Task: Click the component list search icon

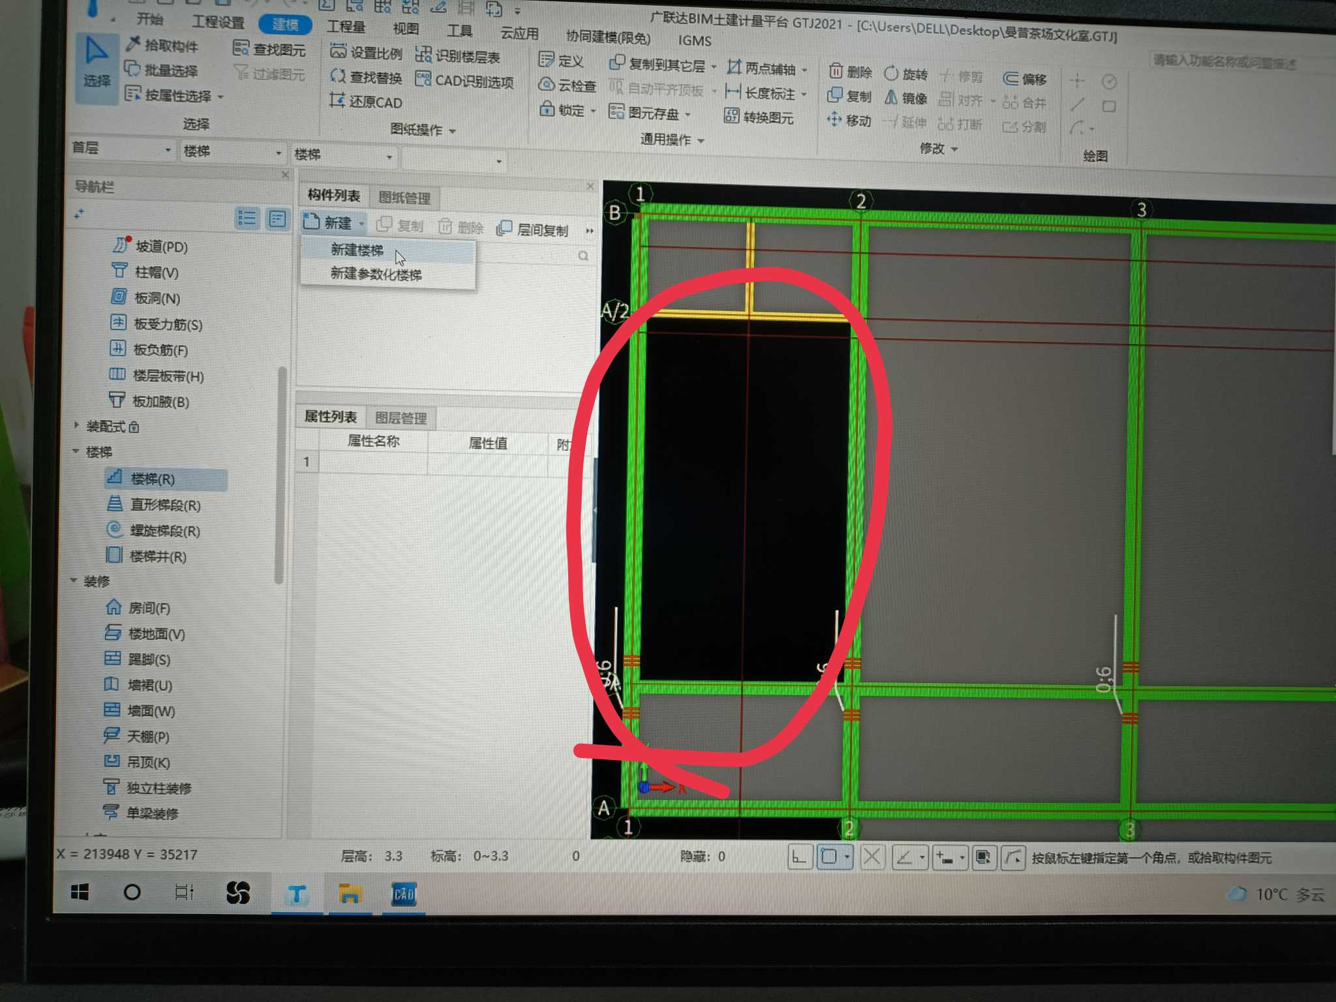Action: [583, 256]
